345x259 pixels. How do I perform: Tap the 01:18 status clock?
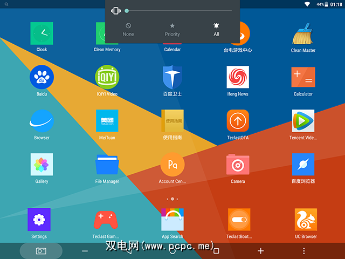pyautogui.click(x=336, y=4)
